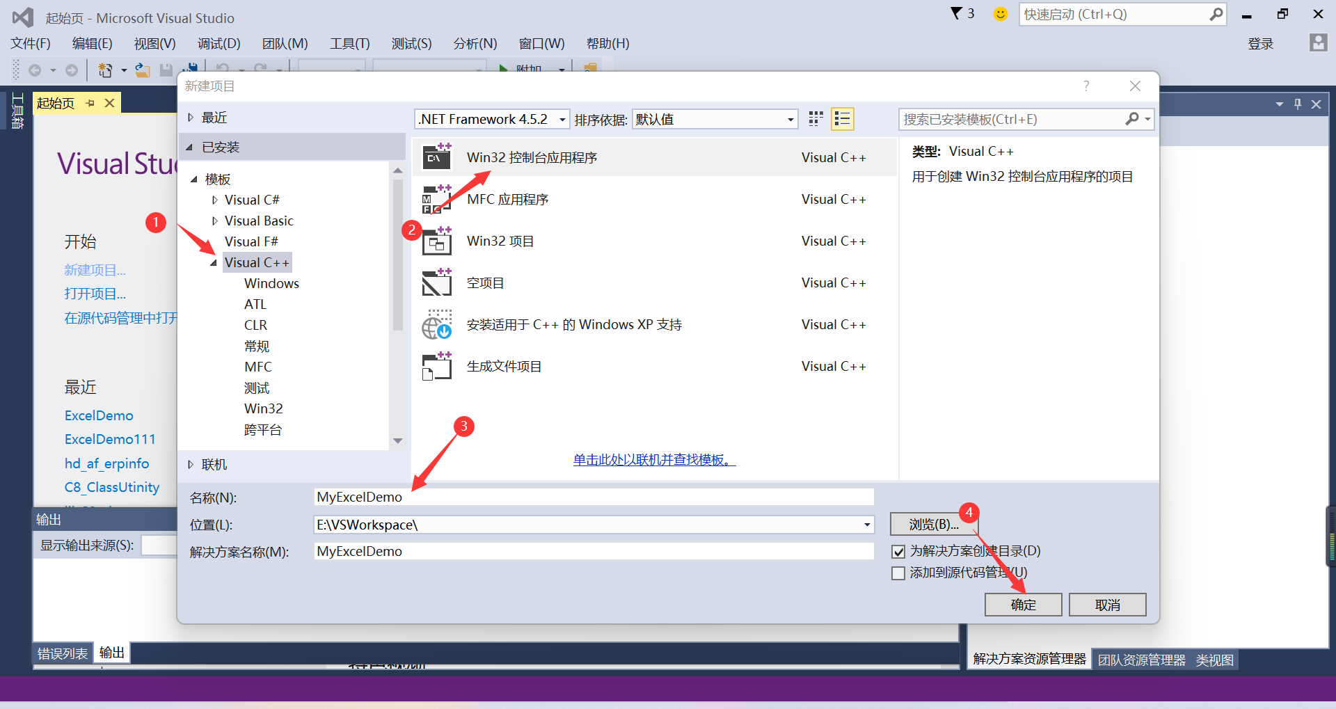Switch to the 类视图 tab

pyautogui.click(x=1215, y=660)
